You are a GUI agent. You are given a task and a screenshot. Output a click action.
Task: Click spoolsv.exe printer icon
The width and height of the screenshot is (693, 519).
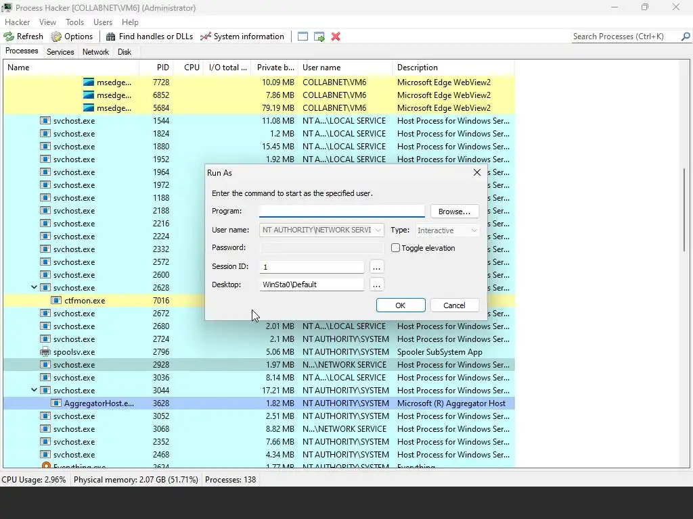pyautogui.click(x=45, y=351)
